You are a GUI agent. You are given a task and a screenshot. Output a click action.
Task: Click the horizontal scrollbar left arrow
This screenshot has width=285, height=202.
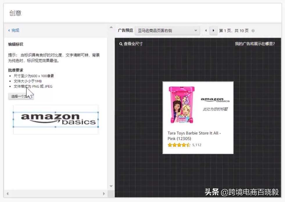pyautogui.click(x=7, y=194)
